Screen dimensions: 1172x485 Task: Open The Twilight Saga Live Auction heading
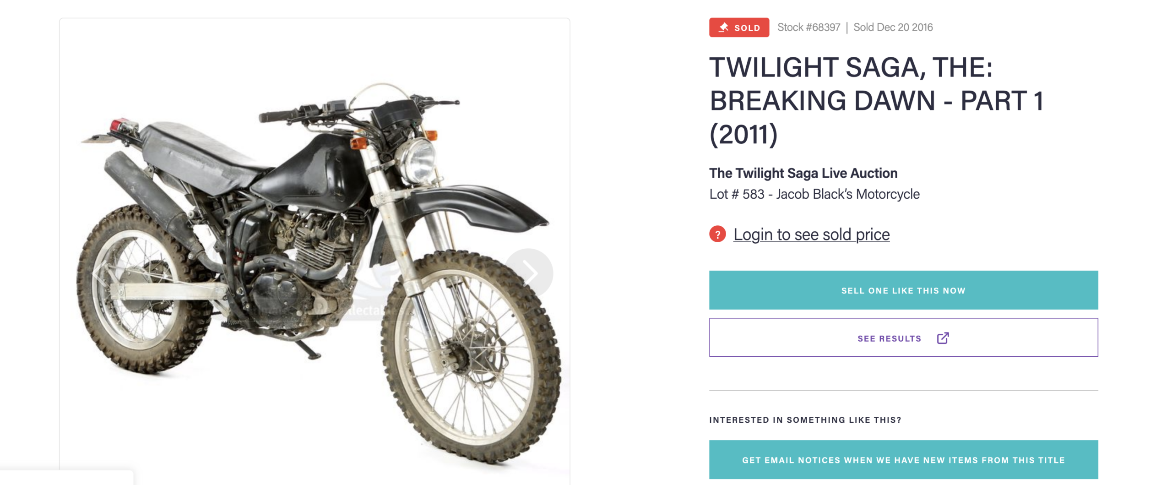[803, 173]
